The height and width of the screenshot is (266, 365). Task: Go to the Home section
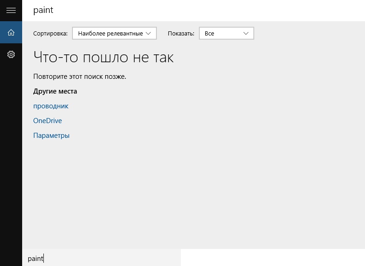pyautogui.click(x=11, y=32)
